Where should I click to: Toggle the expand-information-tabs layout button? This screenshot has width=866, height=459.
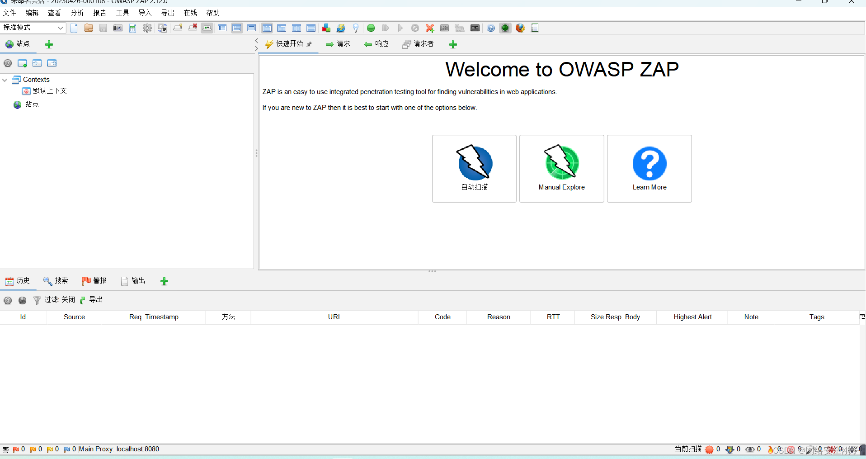237,28
